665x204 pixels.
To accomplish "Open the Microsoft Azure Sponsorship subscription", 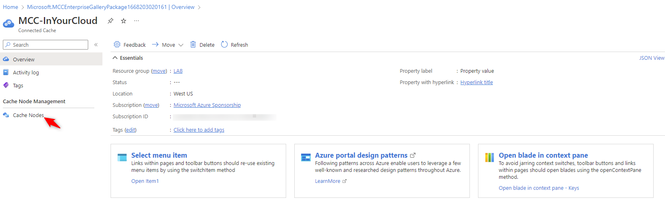I will (207, 105).
